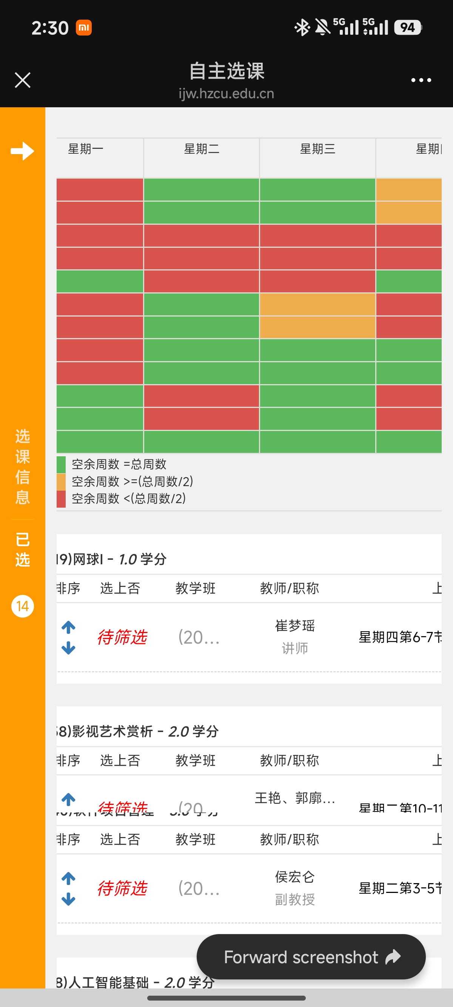
Task: Tap the 教学班 header in 影视艺术赏析 table
Action: pyautogui.click(x=196, y=760)
